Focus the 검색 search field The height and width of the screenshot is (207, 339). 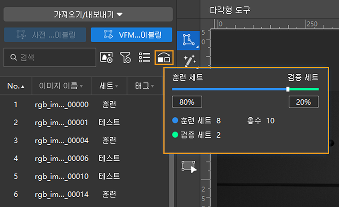coord(50,57)
